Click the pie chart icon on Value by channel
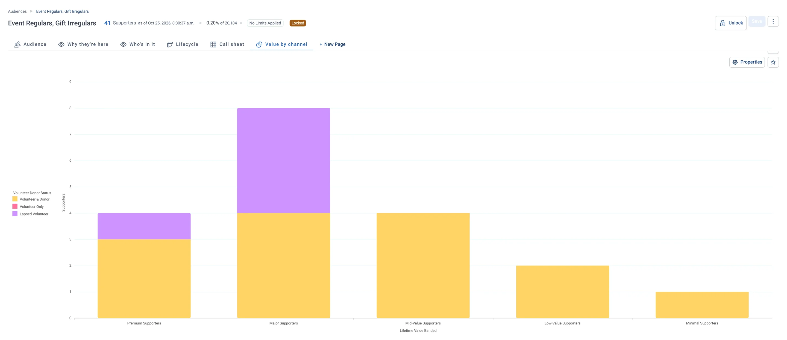This screenshot has height=340, width=787. [x=259, y=44]
